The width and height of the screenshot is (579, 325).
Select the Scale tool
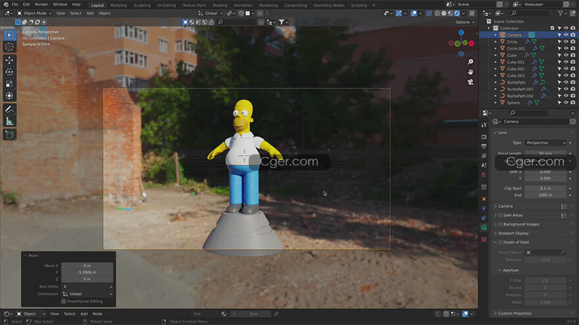point(9,84)
